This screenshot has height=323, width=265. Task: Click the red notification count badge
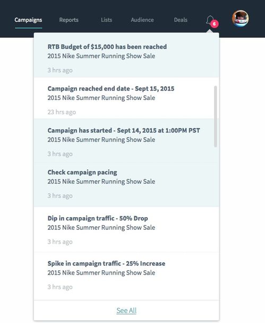click(215, 24)
